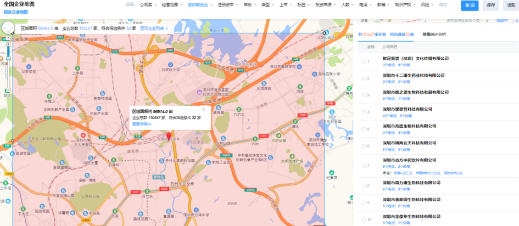The width and height of the screenshot is (519, 226).
Task: Open company 深圳市古方中药饮片有限公司
Action: tap(409, 160)
